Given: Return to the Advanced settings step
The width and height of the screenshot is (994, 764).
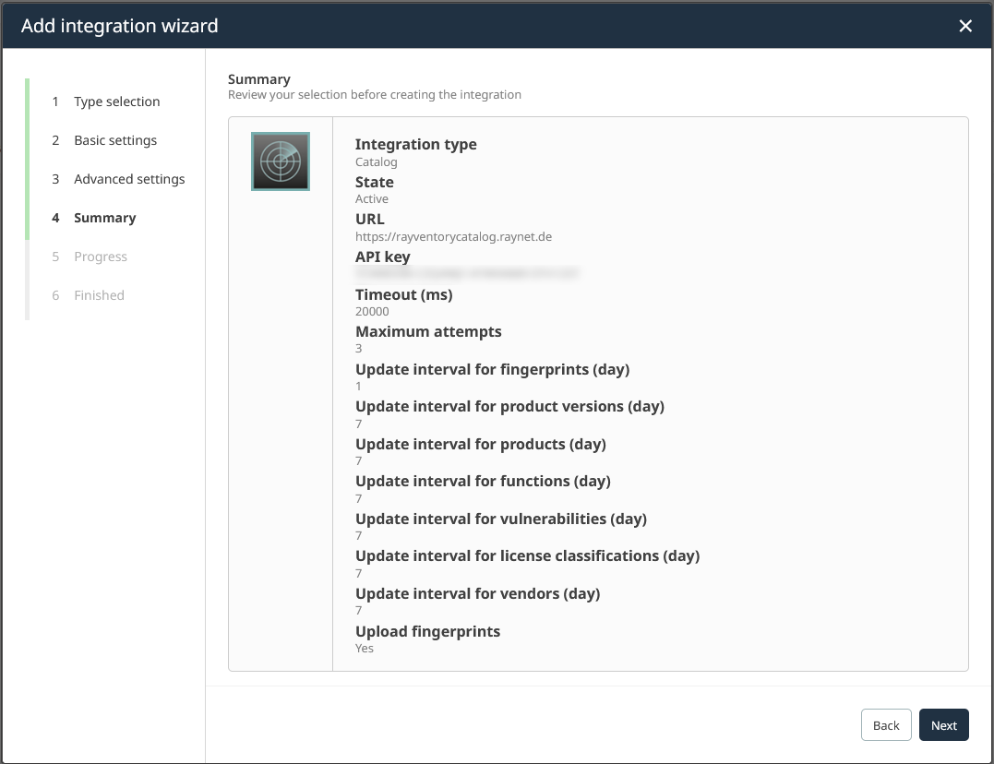Looking at the screenshot, I should point(129,179).
